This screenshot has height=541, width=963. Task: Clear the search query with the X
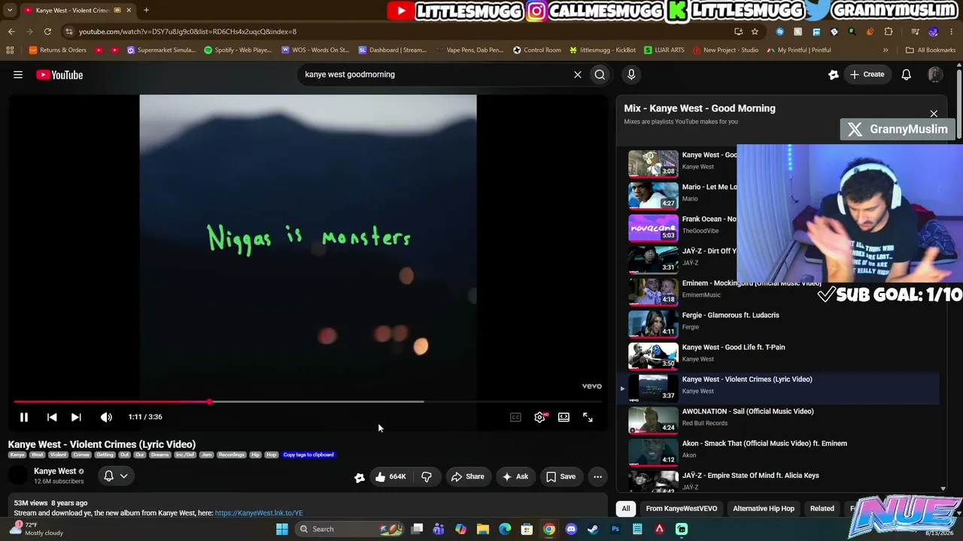point(578,74)
